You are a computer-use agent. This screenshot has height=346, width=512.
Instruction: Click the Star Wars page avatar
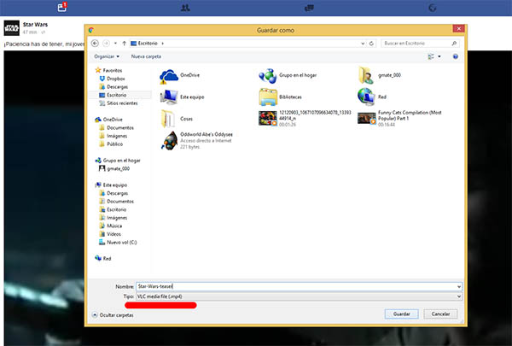[x=12, y=28]
